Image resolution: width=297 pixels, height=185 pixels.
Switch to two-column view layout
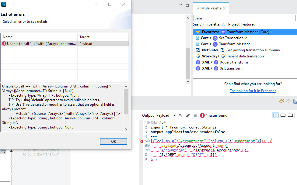(283, 115)
